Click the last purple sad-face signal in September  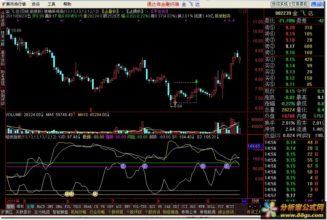click(x=227, y=166)
